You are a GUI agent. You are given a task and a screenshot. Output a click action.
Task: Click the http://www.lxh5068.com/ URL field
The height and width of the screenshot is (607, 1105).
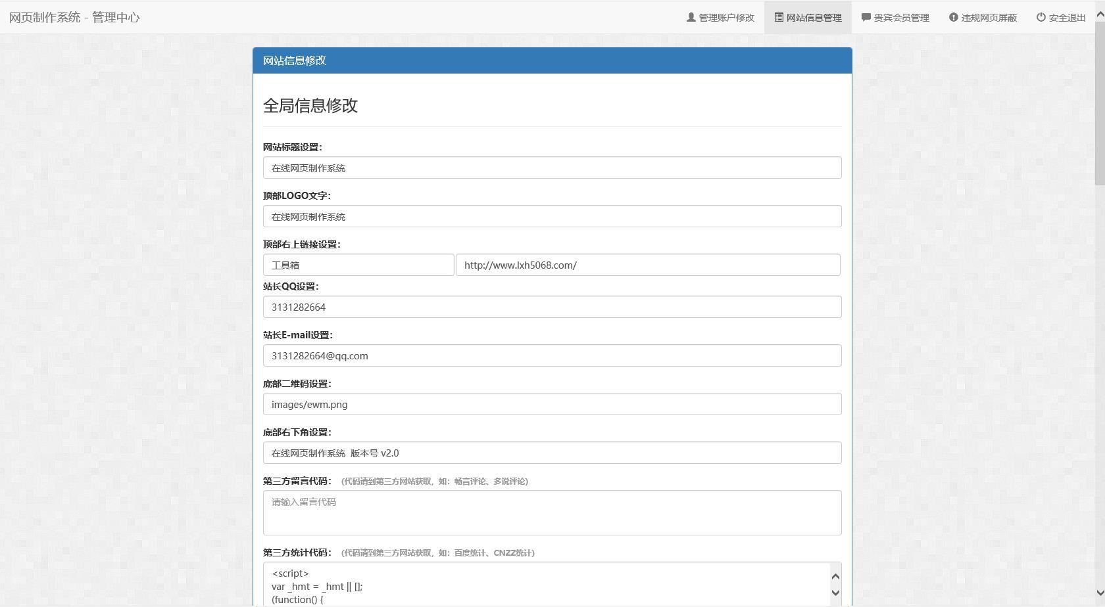pyautogui.click(x=648, y=265)
